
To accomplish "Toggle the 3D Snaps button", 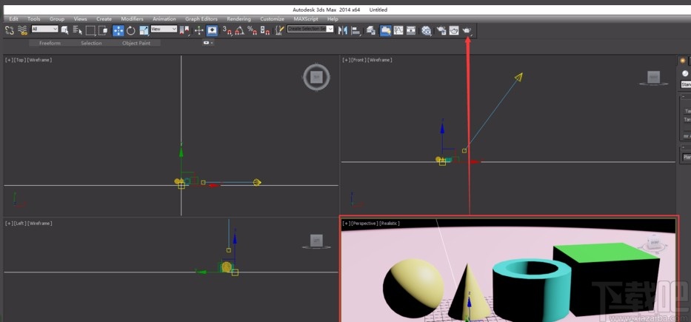I will tap(227, 30).
